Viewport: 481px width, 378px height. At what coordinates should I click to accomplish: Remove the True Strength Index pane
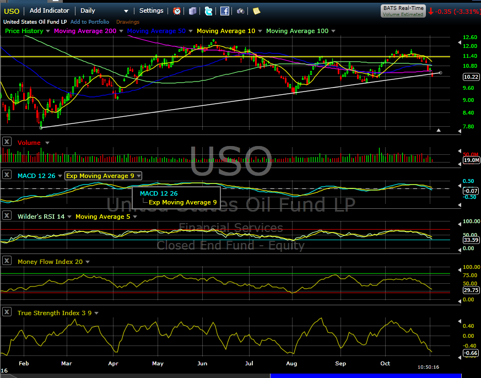(7, 312)
